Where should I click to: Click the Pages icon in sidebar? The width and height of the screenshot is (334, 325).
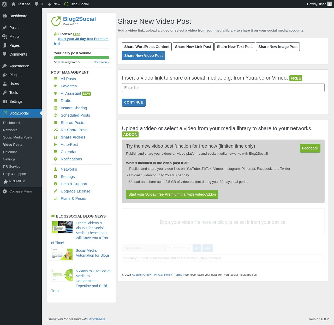(x=5, y=45)
